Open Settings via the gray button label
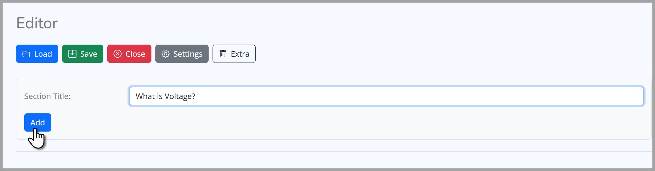655x171 pixels. (188, 54)
